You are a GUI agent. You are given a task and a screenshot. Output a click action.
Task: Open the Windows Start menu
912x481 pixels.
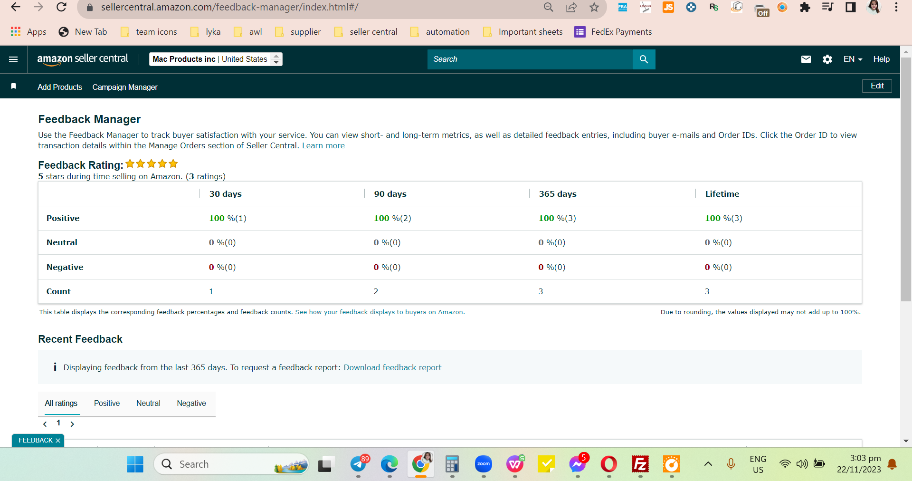coord(135,464)
